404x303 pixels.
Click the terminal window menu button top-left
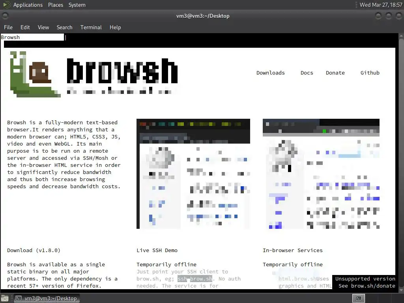tap(5, 16)
